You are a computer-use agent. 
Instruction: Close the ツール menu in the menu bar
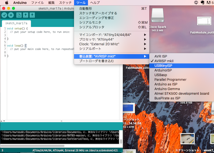[81, 2]
